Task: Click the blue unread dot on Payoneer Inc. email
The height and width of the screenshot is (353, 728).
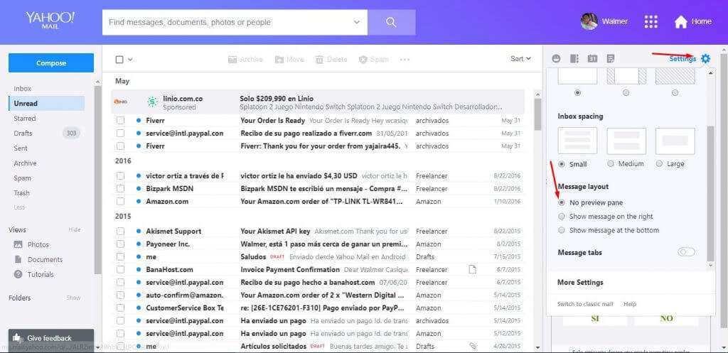Action: tap(139, 244)
